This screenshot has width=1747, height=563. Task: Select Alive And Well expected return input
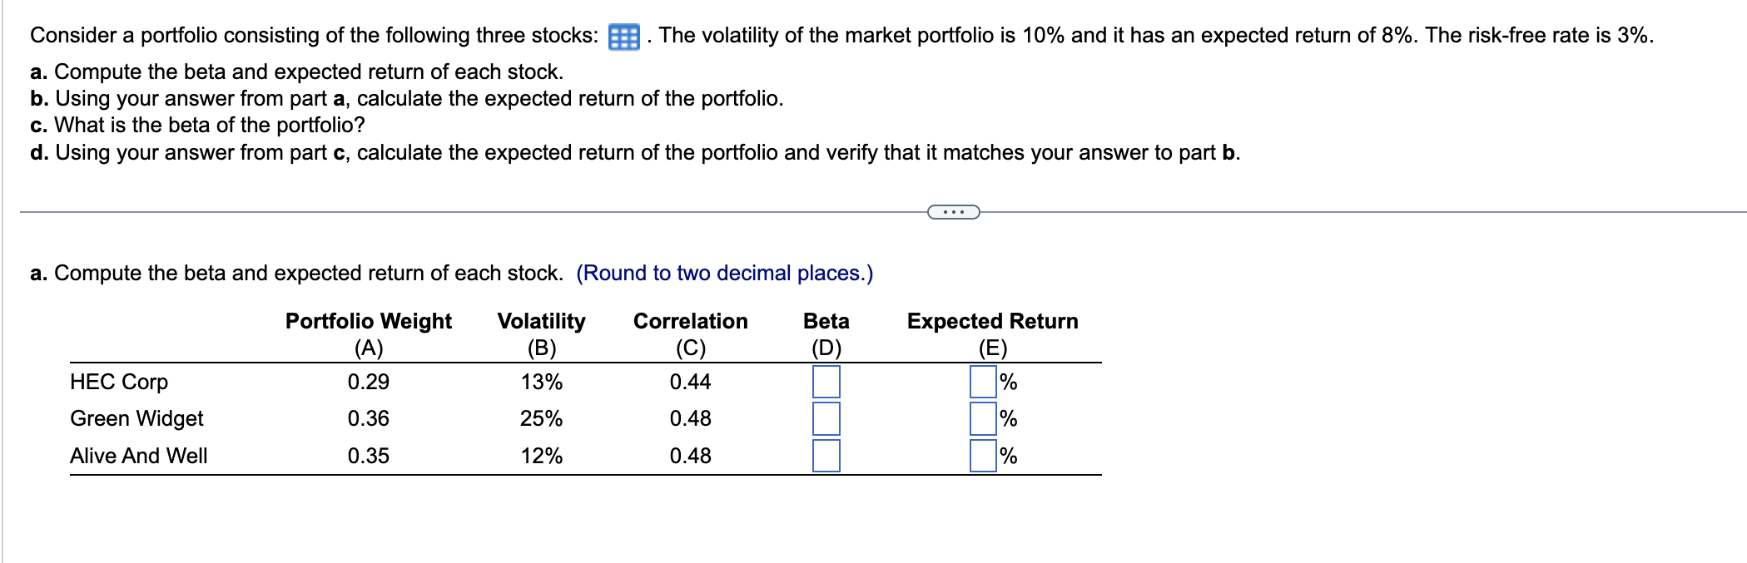point(983,456)
